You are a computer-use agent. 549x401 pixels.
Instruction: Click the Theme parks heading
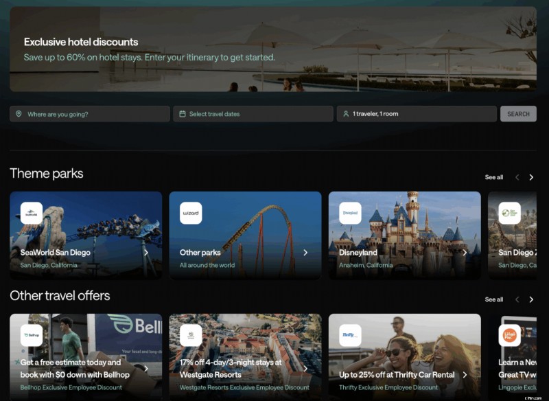pos(47,173)
